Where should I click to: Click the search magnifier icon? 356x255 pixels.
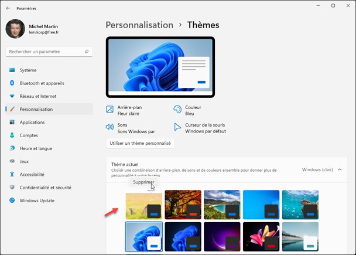87,52
